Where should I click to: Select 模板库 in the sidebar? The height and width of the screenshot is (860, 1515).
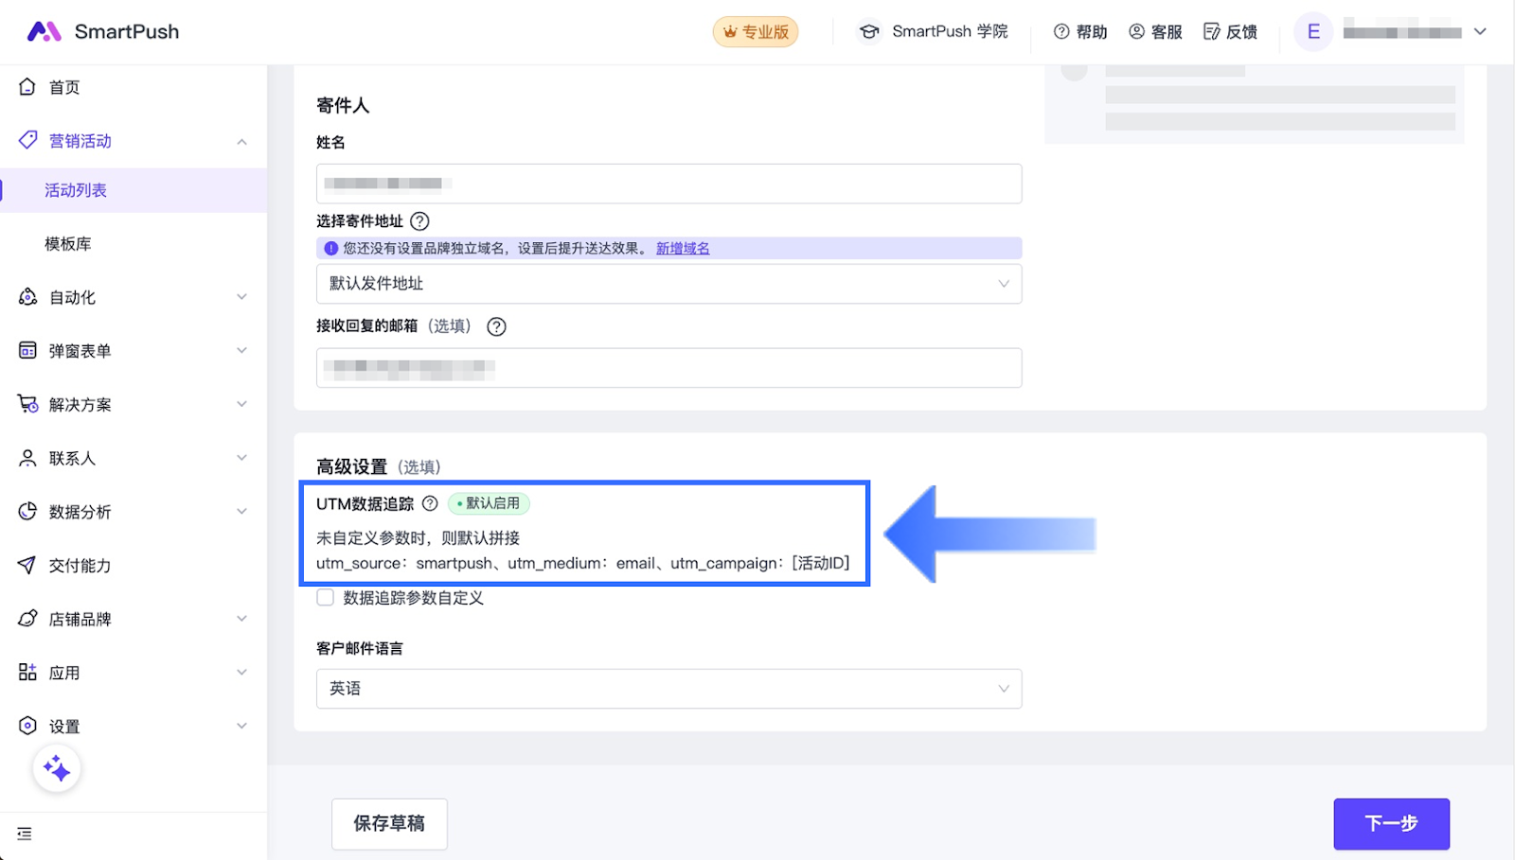tap(68, 244)
